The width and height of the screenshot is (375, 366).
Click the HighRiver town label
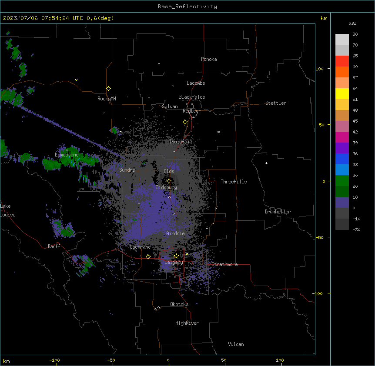187,323
